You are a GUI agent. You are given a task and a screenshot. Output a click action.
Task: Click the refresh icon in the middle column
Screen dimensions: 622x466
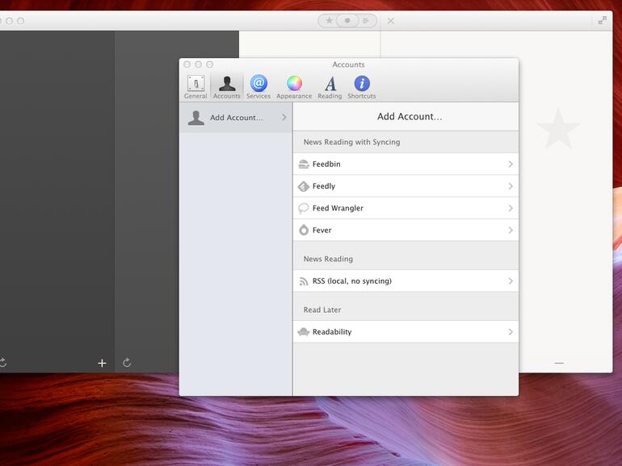[x=127, y=363]
